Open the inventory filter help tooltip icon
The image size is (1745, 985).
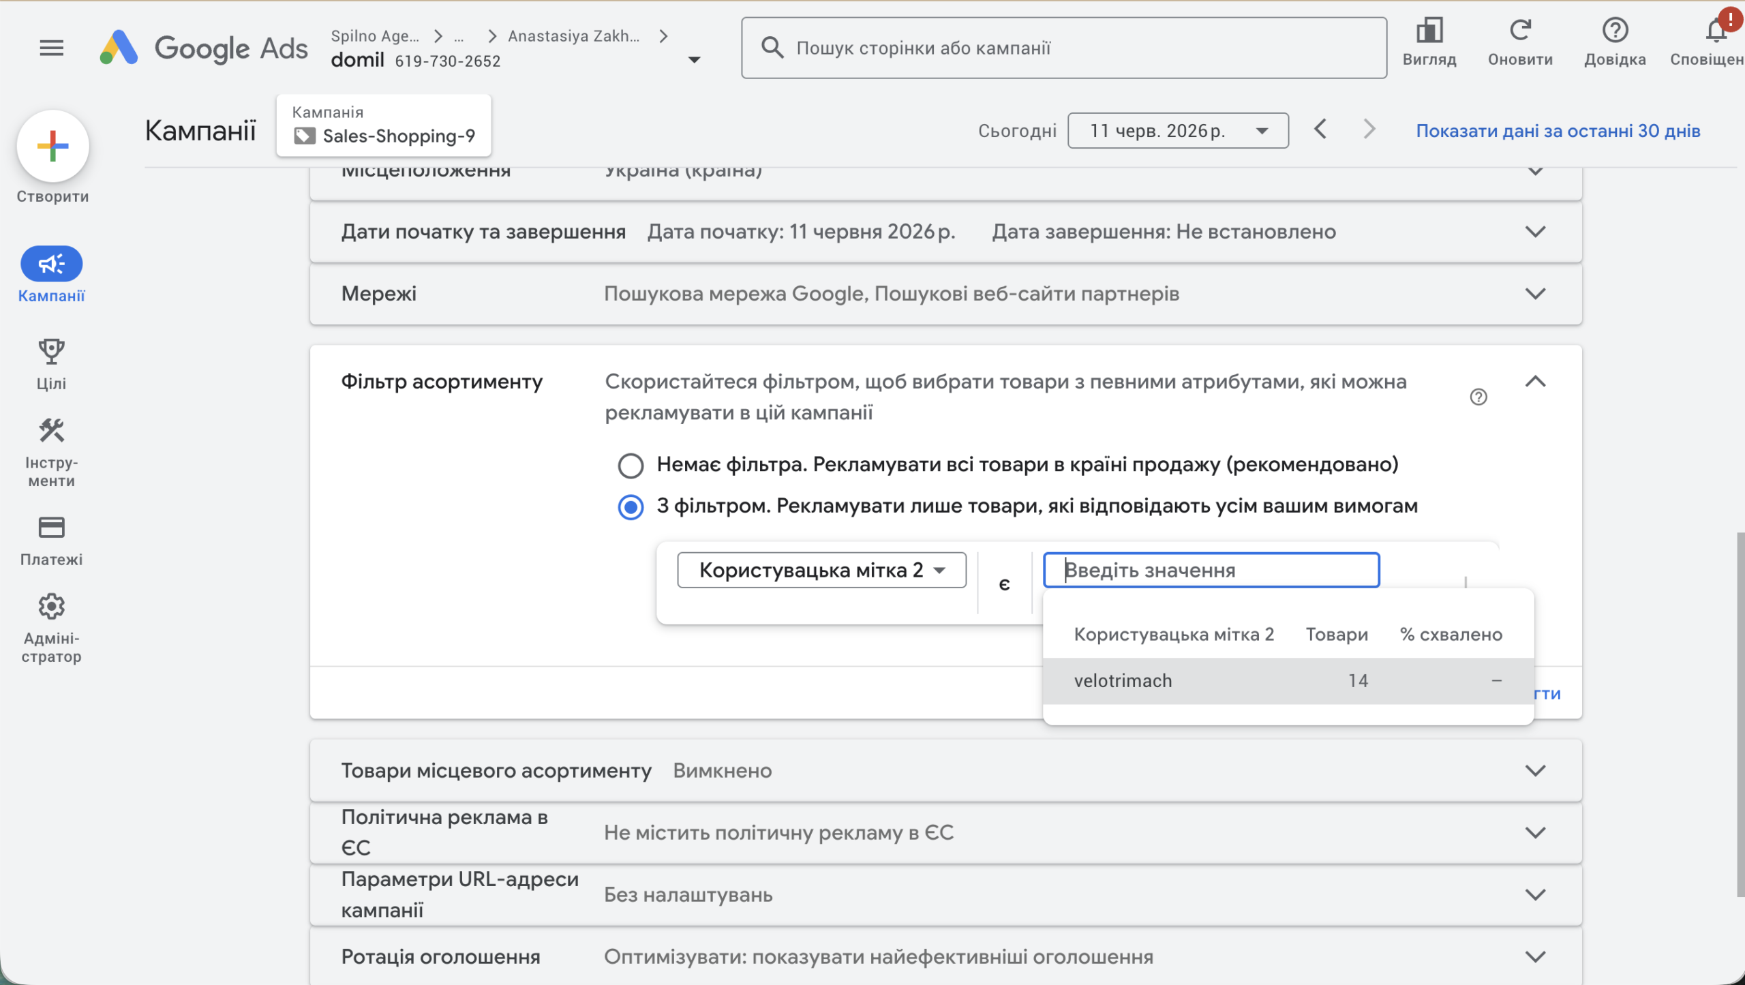point(1478,397)
